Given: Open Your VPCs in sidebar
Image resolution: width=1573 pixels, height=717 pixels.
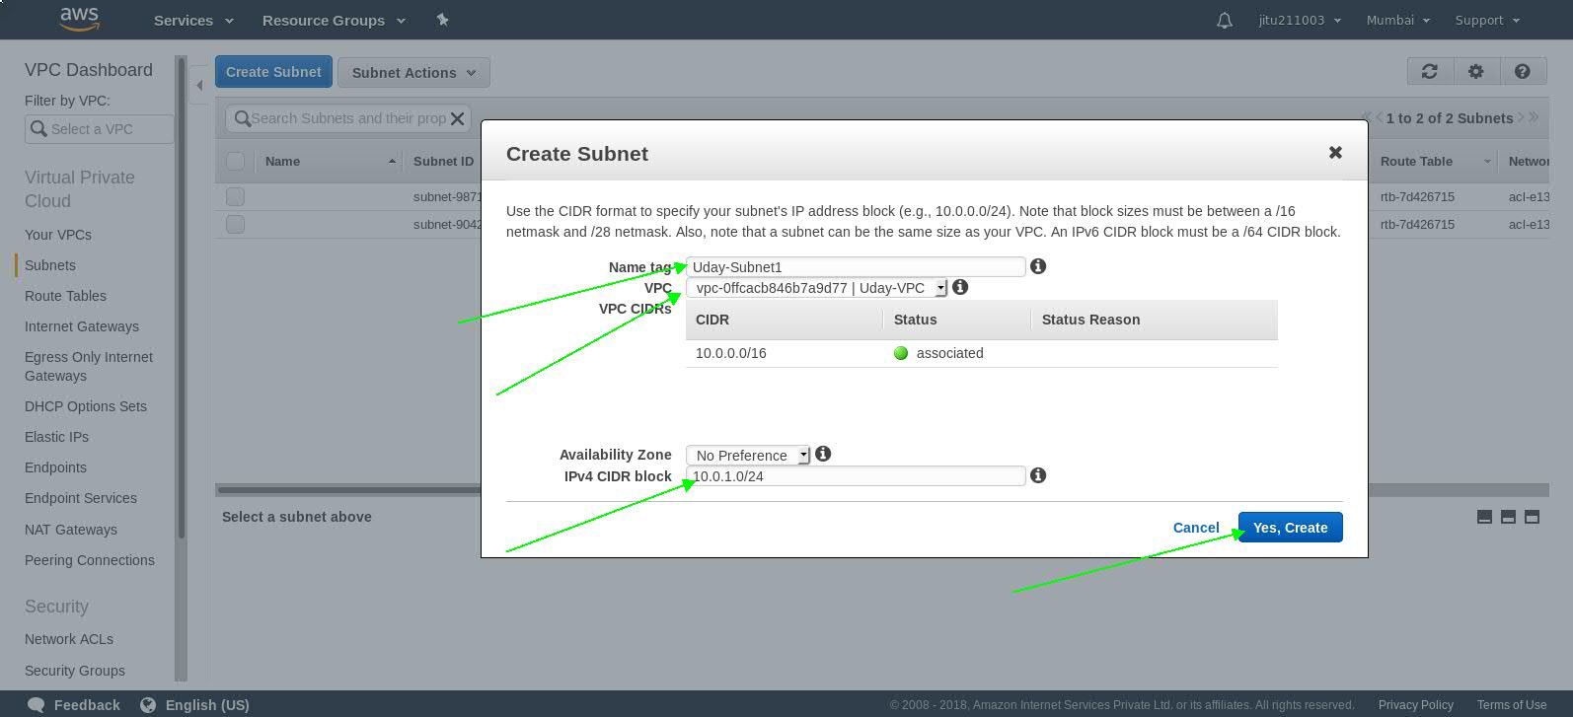Looking at the screenshot, I should click(58, 235).
